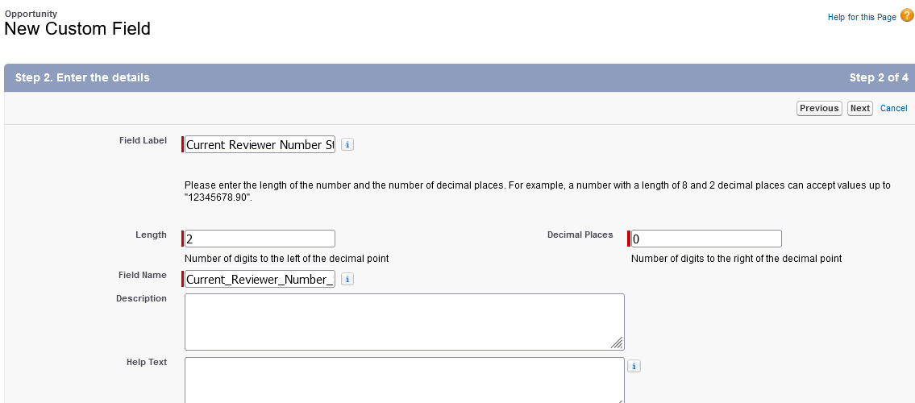
Task: Click the "Help Text" caption text
Action: click(147, 362)
